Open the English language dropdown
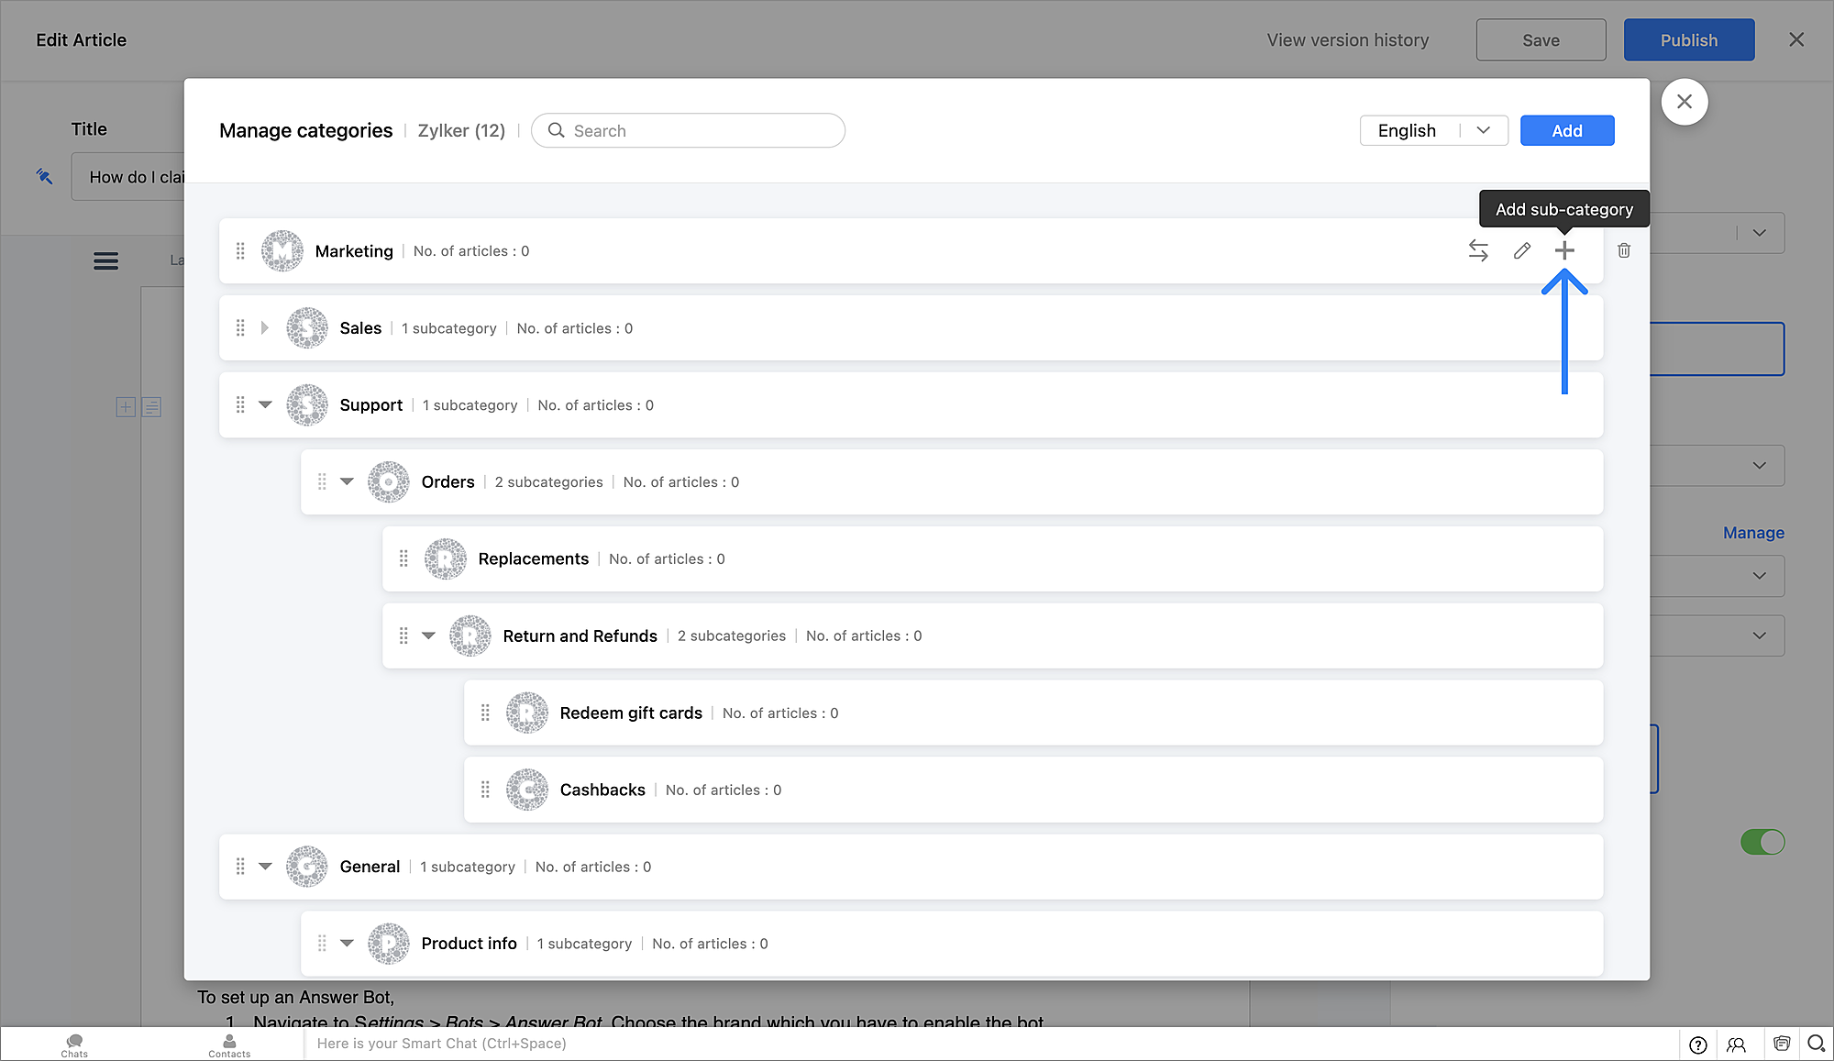This screenshot has width=1834, height=1061. [1433, 130]
